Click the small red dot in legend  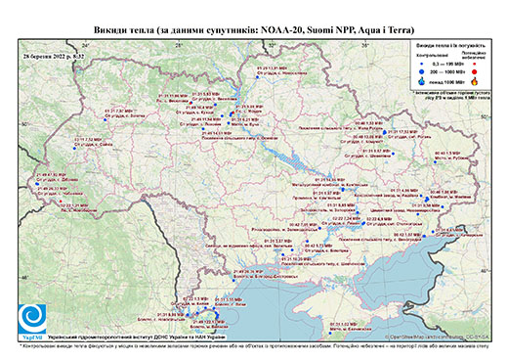474,65
